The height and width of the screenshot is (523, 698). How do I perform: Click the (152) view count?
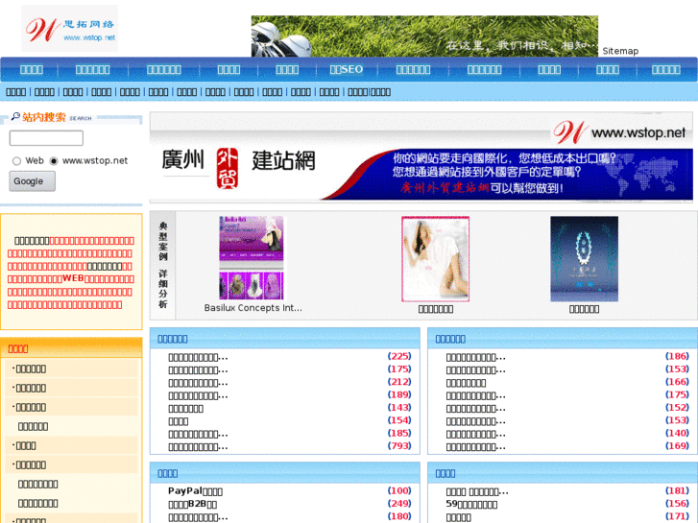tap(677, 407)
